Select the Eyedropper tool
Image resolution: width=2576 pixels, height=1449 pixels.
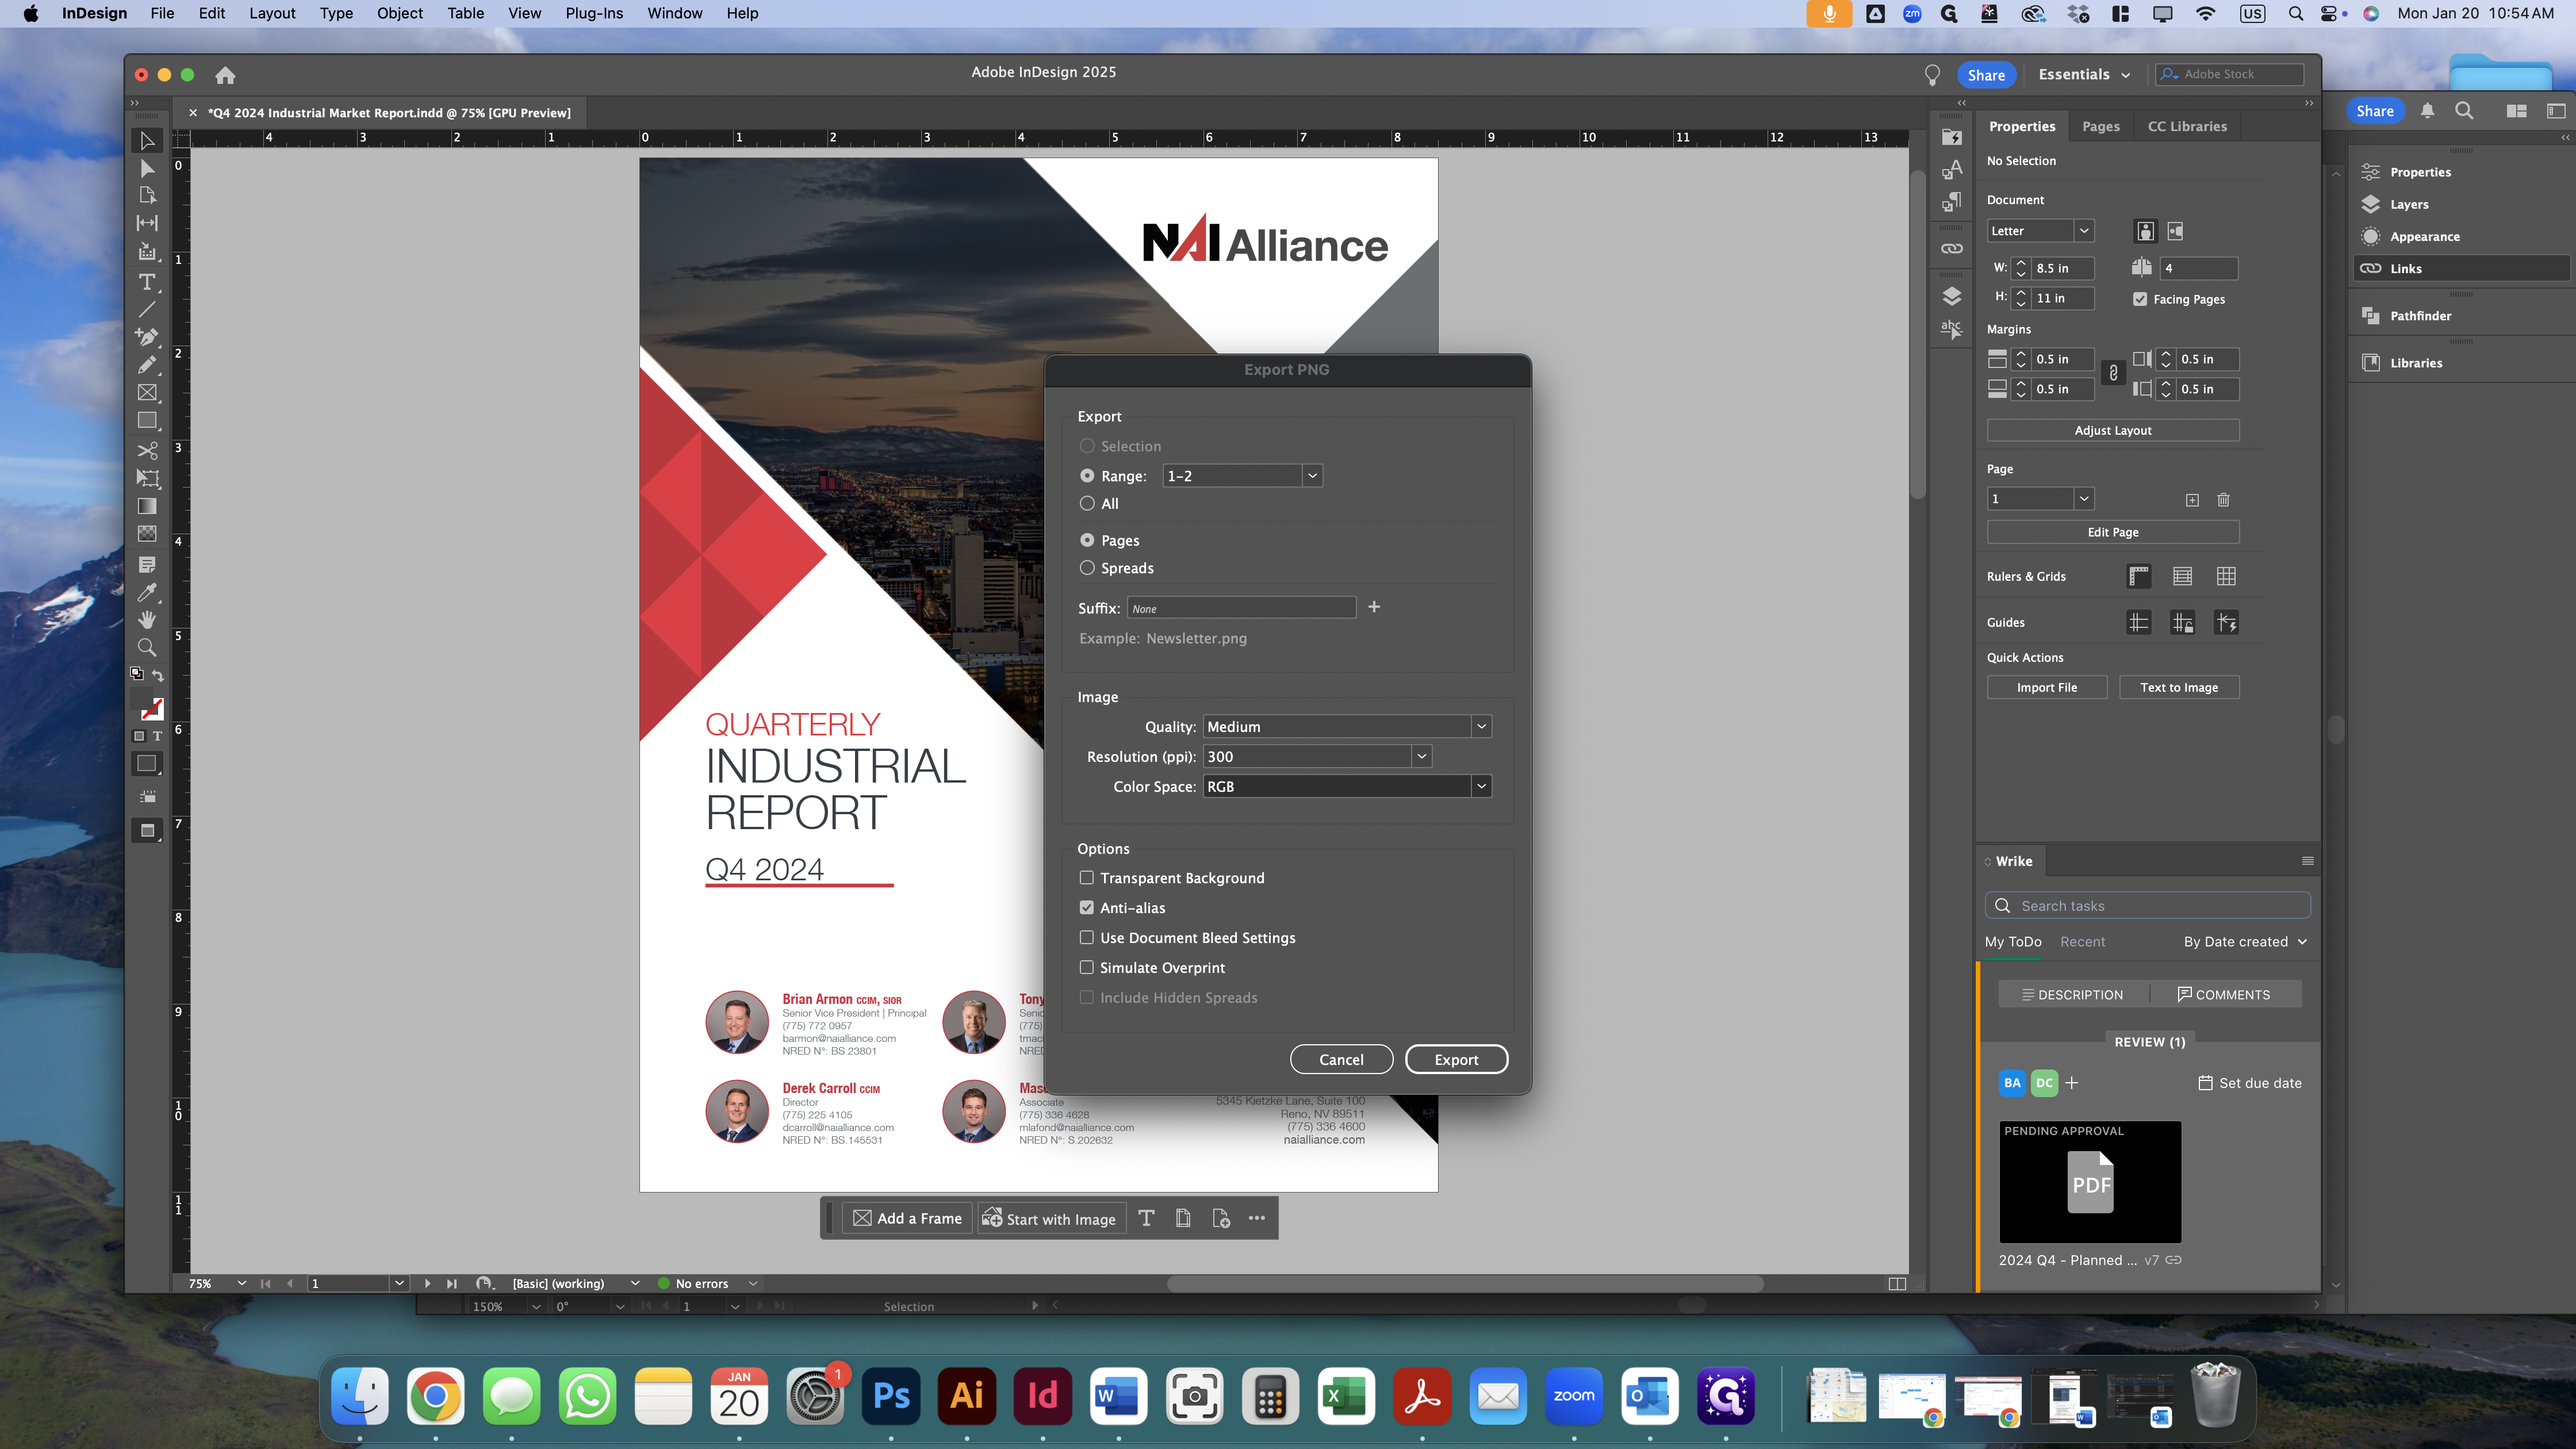click(147, 593)
